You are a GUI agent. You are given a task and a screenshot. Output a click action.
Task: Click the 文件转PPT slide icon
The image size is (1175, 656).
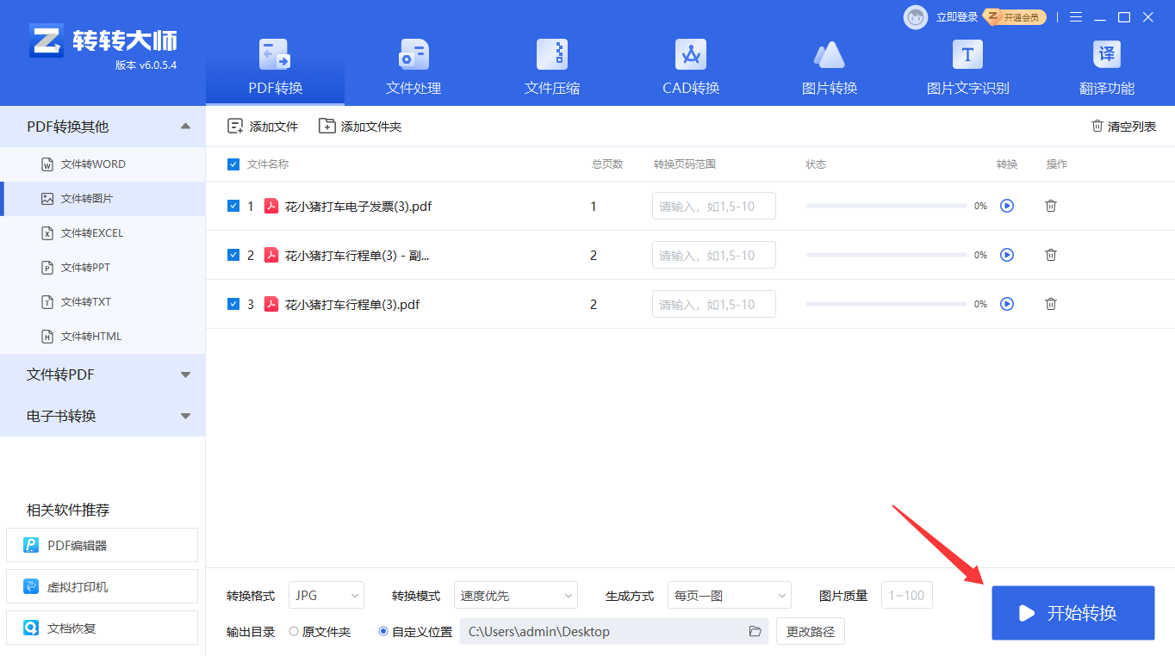pos(47,268)
